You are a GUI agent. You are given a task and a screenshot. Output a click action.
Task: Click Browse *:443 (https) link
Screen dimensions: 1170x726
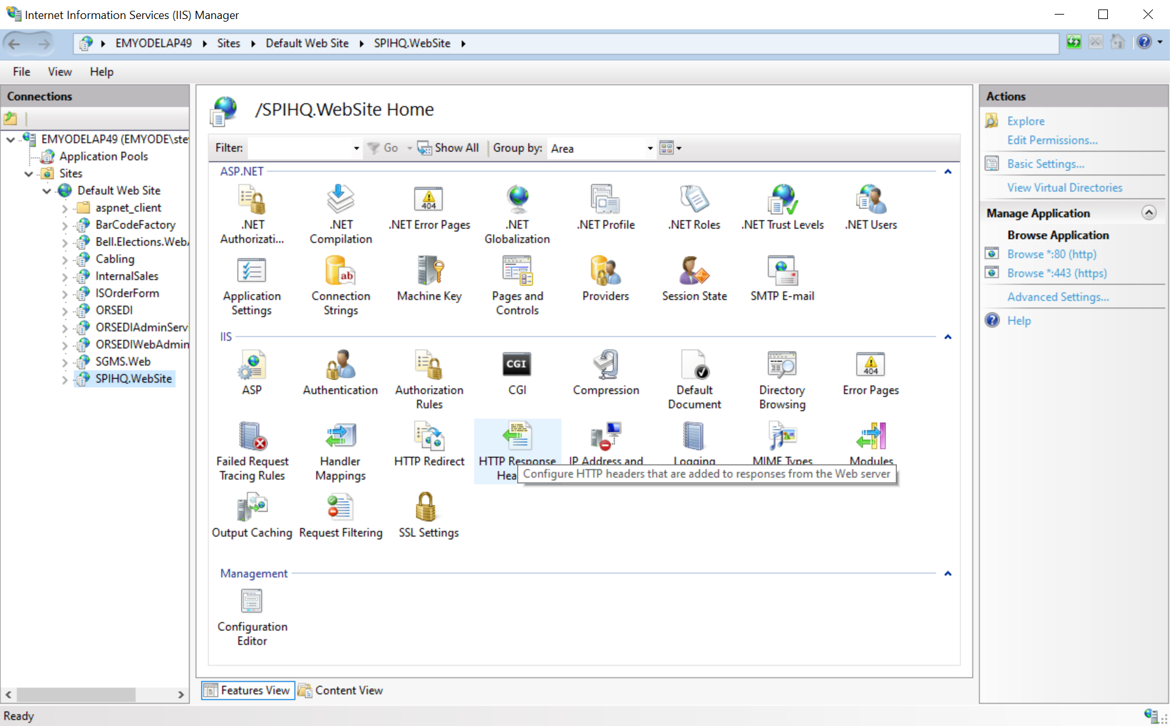click(1057, 273)
